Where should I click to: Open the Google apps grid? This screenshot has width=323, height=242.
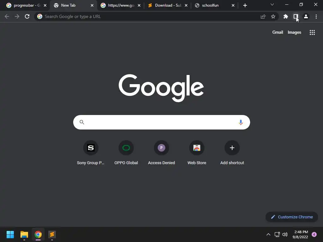click(312, 32)
